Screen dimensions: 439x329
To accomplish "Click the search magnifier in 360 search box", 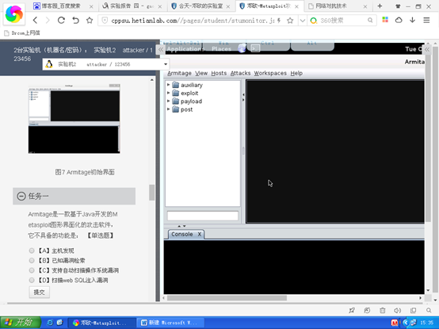I will [370, 20].
